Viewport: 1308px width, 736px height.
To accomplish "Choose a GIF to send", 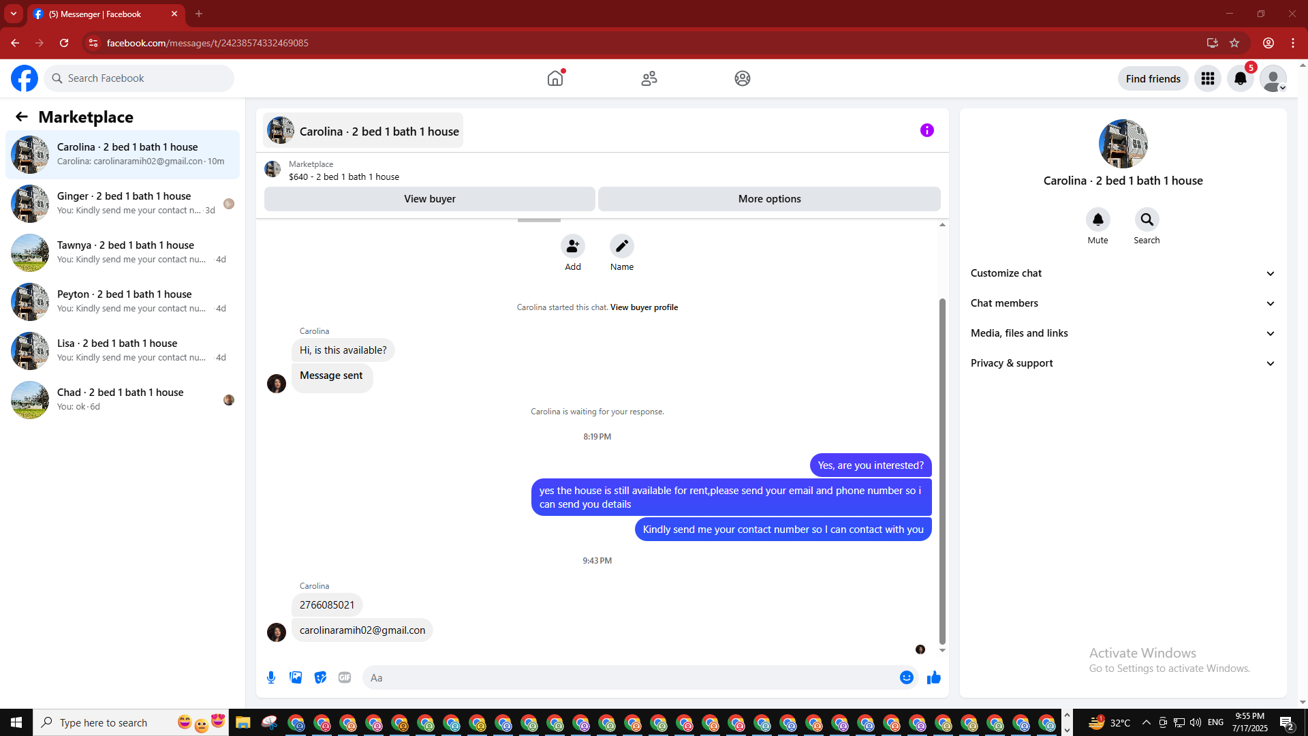I will coord(345,677).
